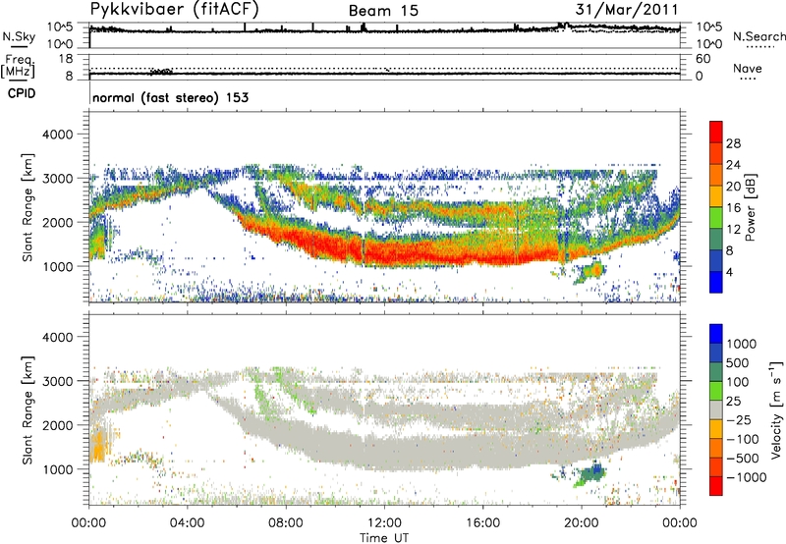The height and width of the screenshot is (544, 786).
Task: Click the text "normal (fast stereo) 153"
Action: (x=170, y=97)
